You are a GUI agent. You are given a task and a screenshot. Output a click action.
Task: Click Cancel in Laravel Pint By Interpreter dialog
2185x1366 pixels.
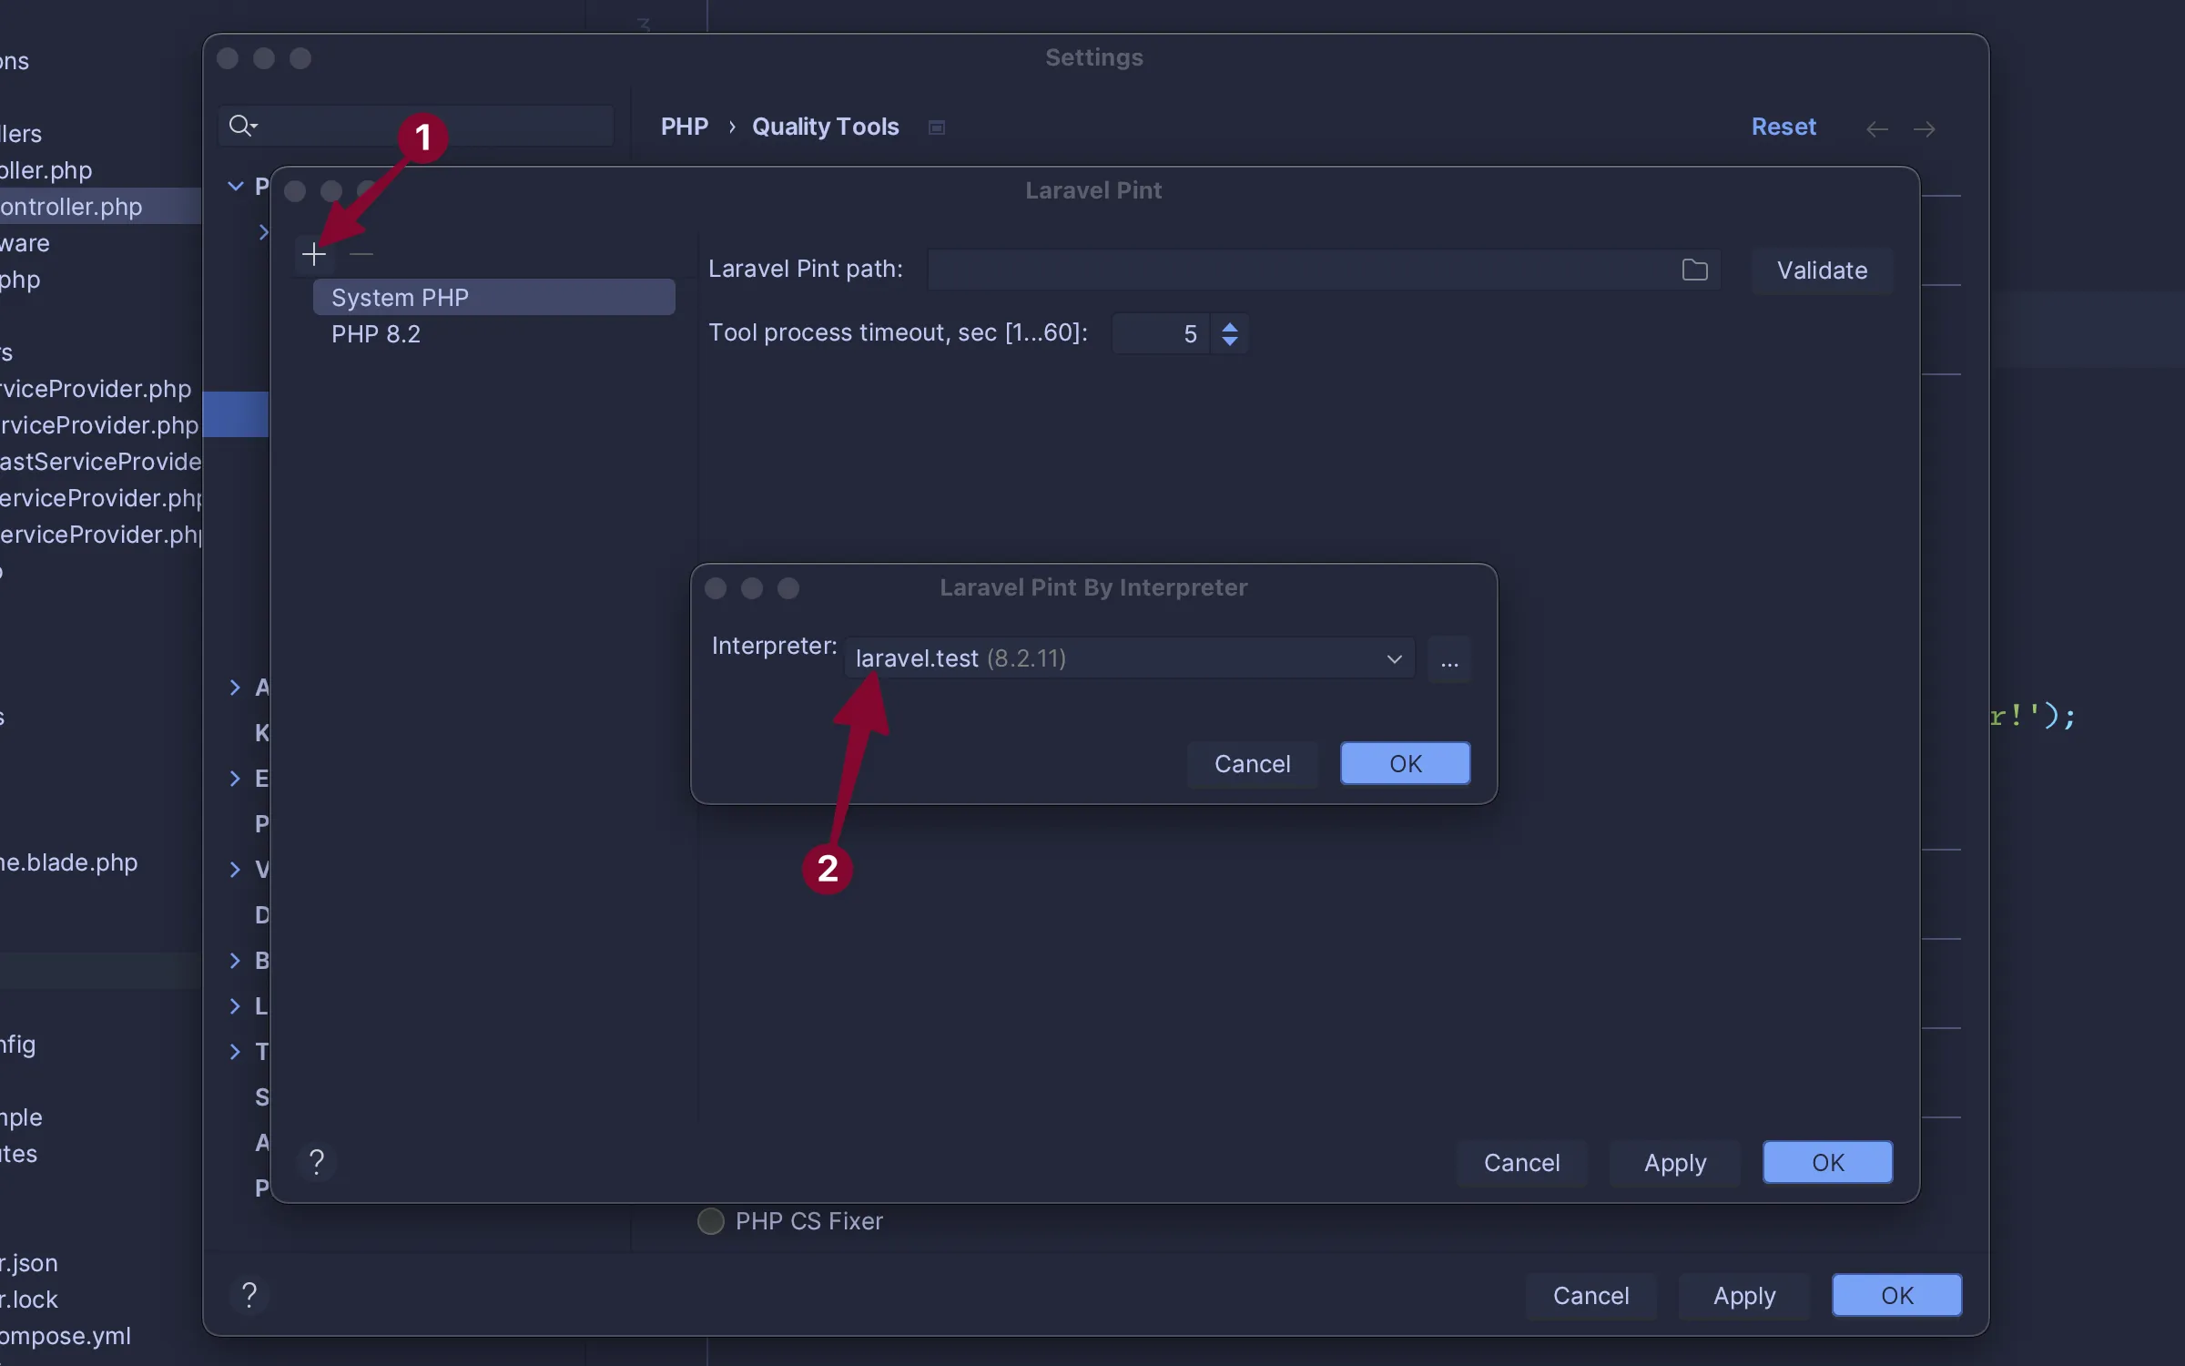click(x=1252, y=763)
